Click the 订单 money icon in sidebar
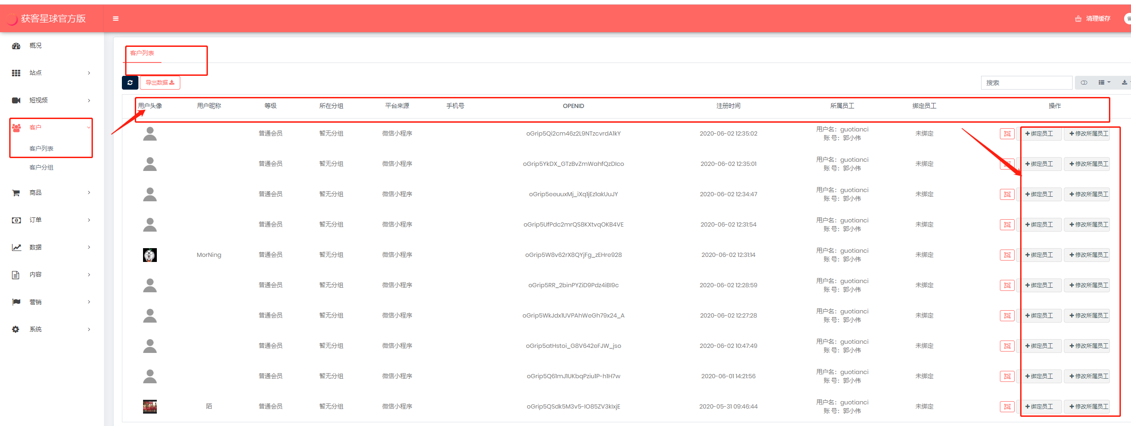Viewport: 1131px width, 426px height. (x=16, y=220)
